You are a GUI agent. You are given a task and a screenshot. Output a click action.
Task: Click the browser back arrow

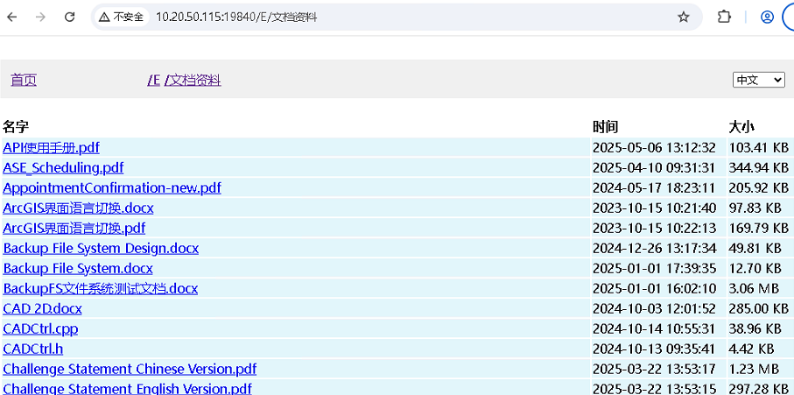click(x=12, y=17)
